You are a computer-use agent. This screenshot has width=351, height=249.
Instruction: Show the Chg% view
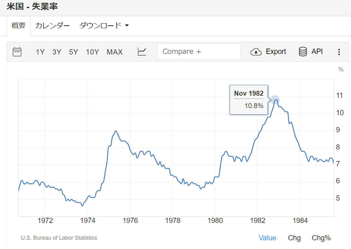[x=321, y=238]
